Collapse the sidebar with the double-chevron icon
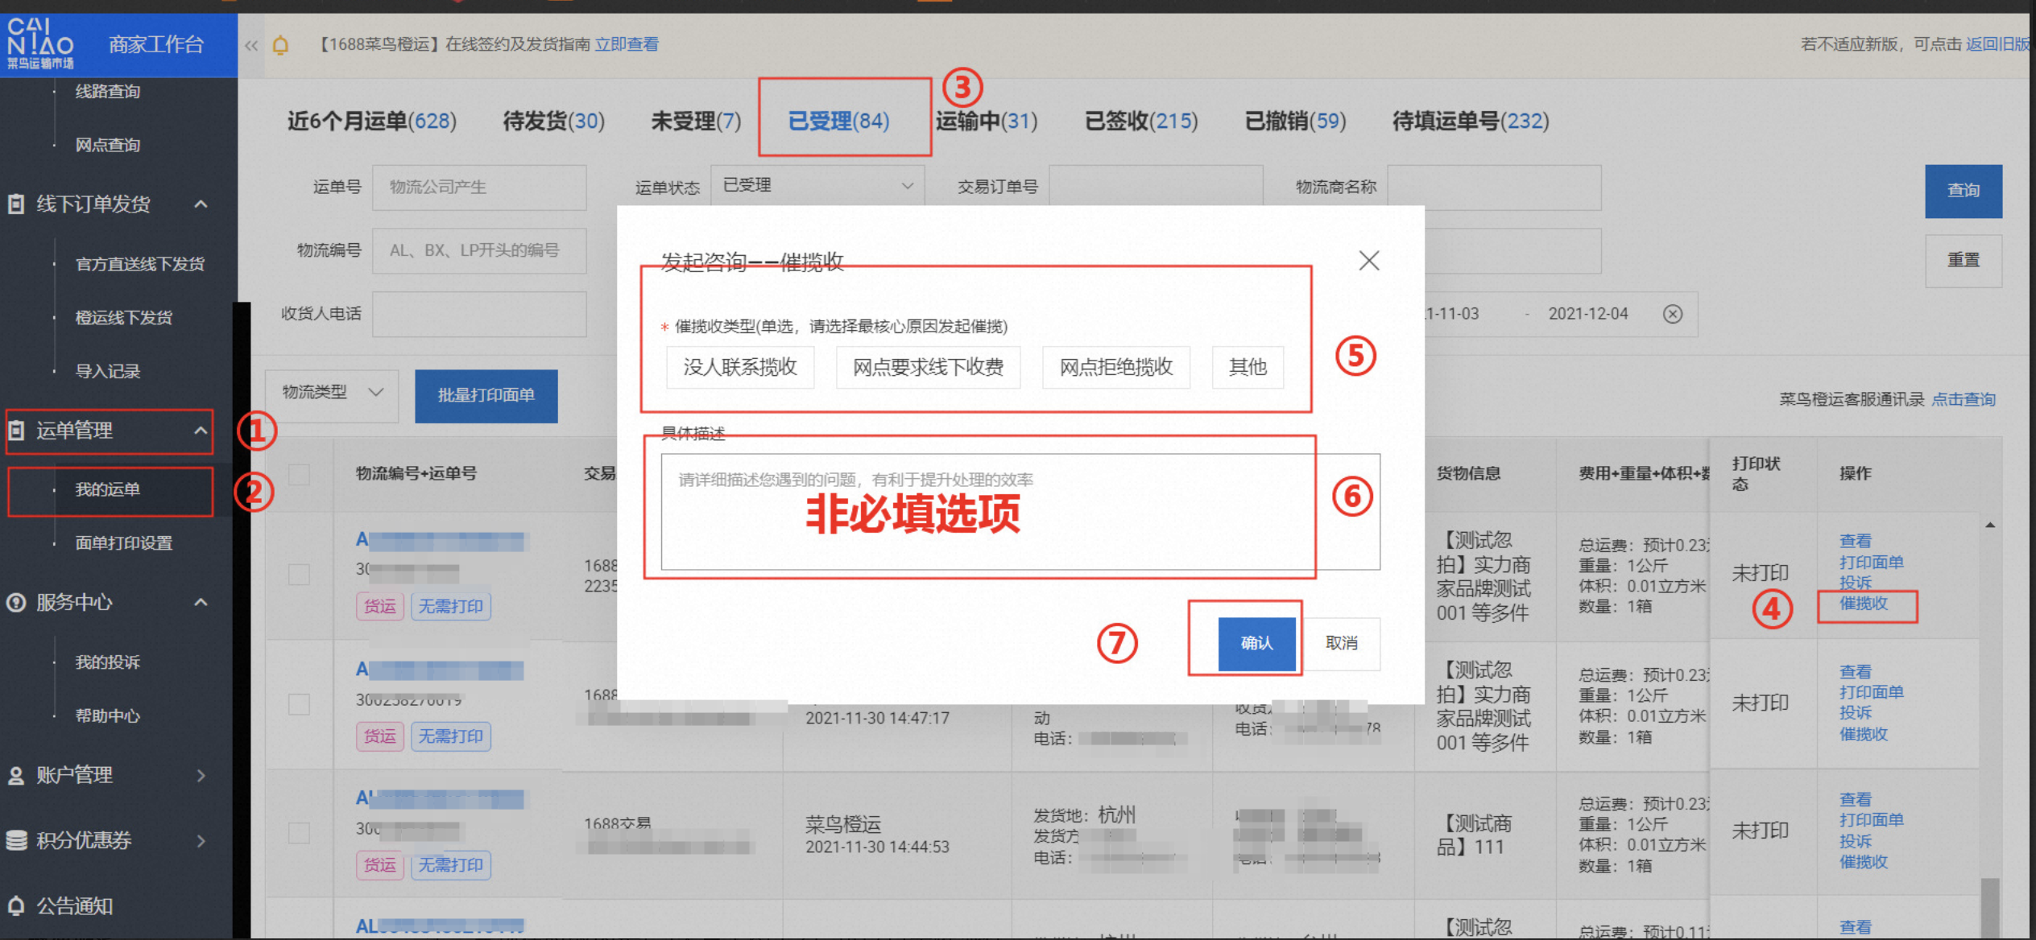Screen dimensions: 2036x940 click(251, 45)
